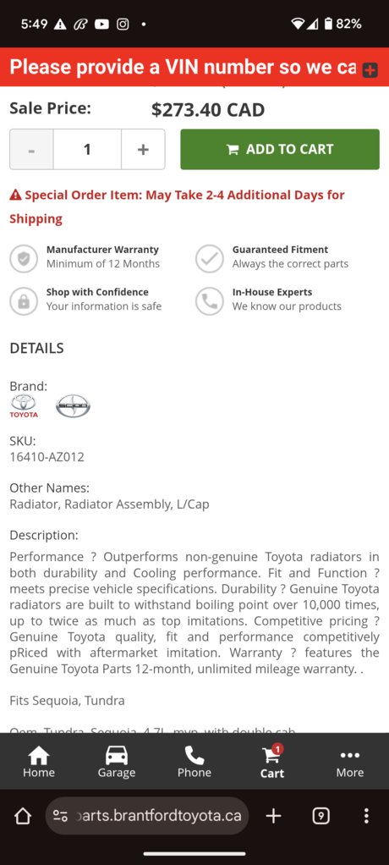Image resolution: width=389 pixels, height=865 pixels.
Task: Open a new browser tab
Action: [x=274, y=816]
